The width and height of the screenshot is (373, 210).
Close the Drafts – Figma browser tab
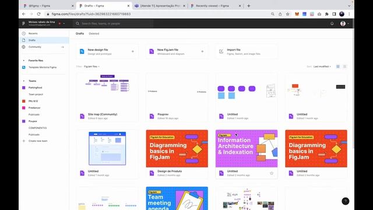coord(128,6)
